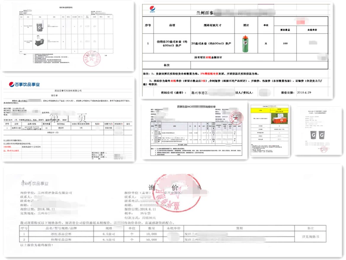
Task: Open the yellow-header sheet with orange cooler
Action: [x=269, y=130]
